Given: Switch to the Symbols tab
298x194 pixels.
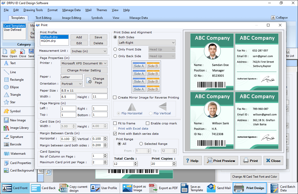Looking at the screenshot, I should pos(97,18).
